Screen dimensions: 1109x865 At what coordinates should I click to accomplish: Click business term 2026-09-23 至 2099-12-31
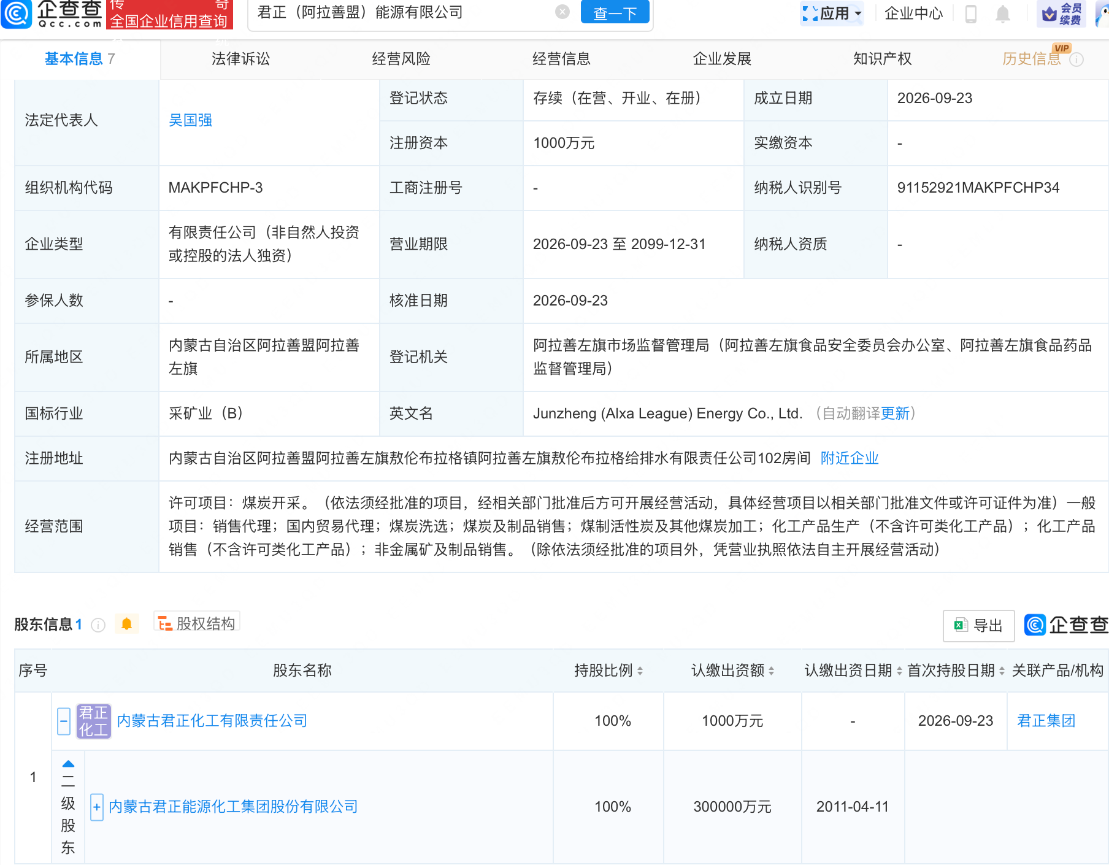point(619,244)
